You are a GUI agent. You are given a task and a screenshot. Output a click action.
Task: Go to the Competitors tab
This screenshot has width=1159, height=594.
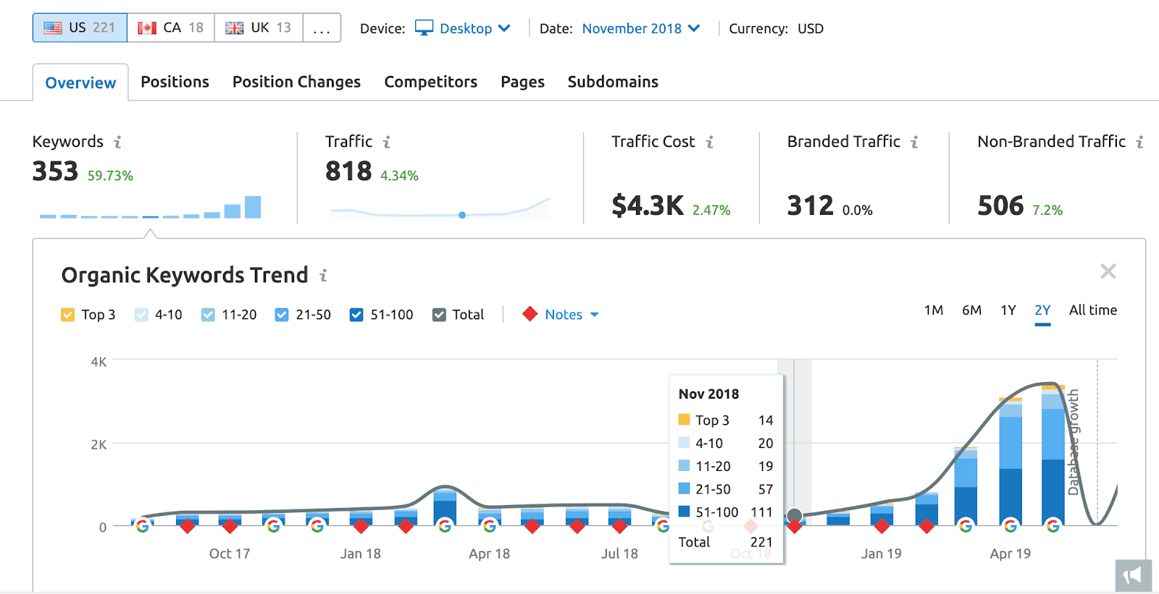point(430,82)
